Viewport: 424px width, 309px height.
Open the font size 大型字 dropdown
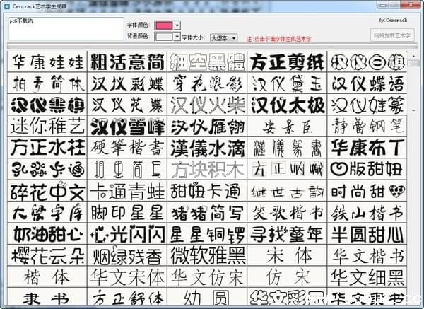pos(223,38)
